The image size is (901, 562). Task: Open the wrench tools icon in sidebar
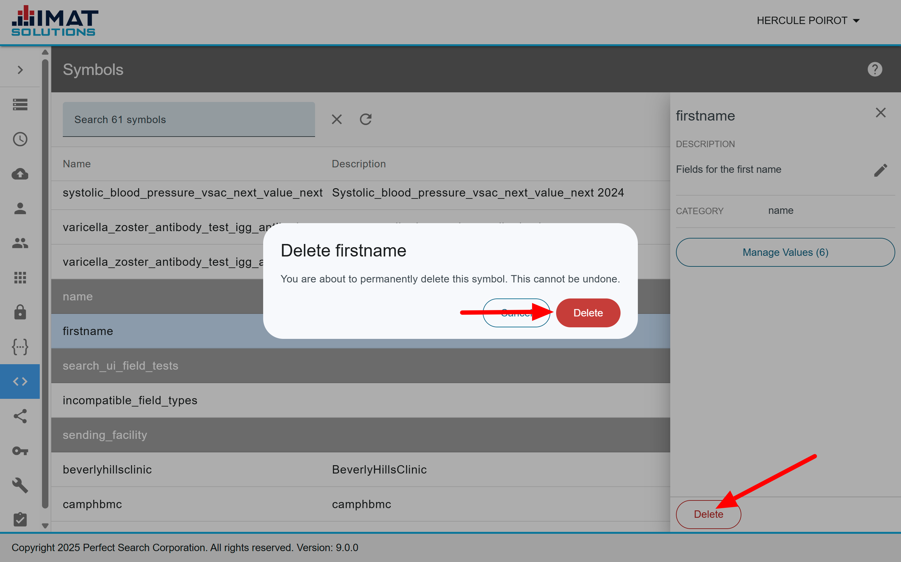pyautogui.click(x=20, y=485)
